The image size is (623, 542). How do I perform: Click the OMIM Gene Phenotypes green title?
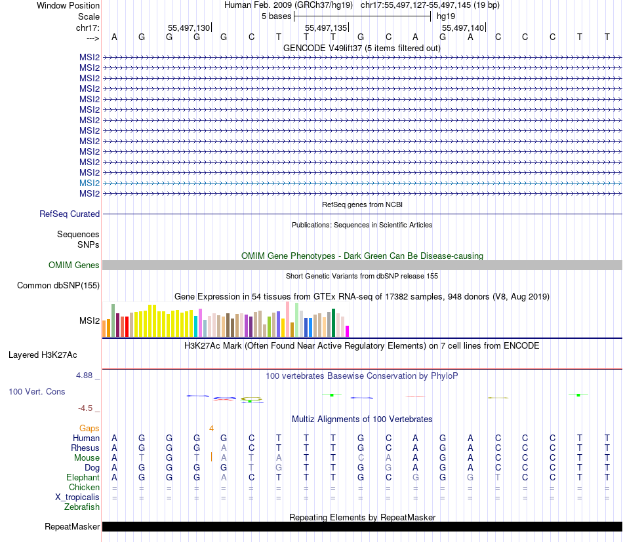pos(362,256)
